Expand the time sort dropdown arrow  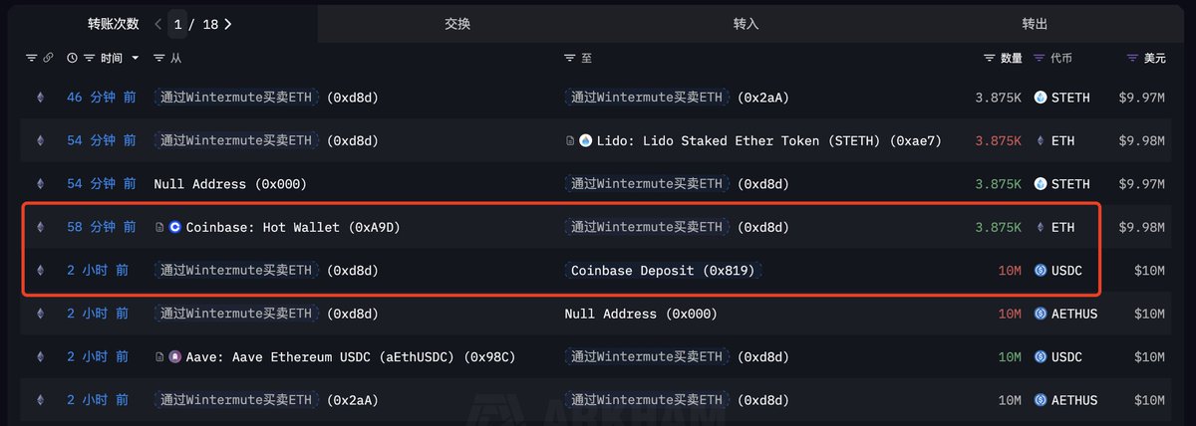click(135, 59)
